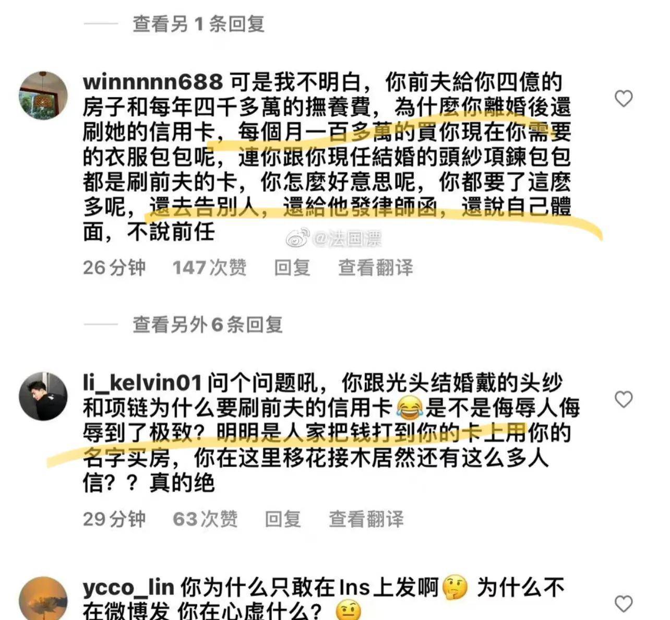Open li_kelvin01's avatar

pyautogui.click(x=43, y=396)
